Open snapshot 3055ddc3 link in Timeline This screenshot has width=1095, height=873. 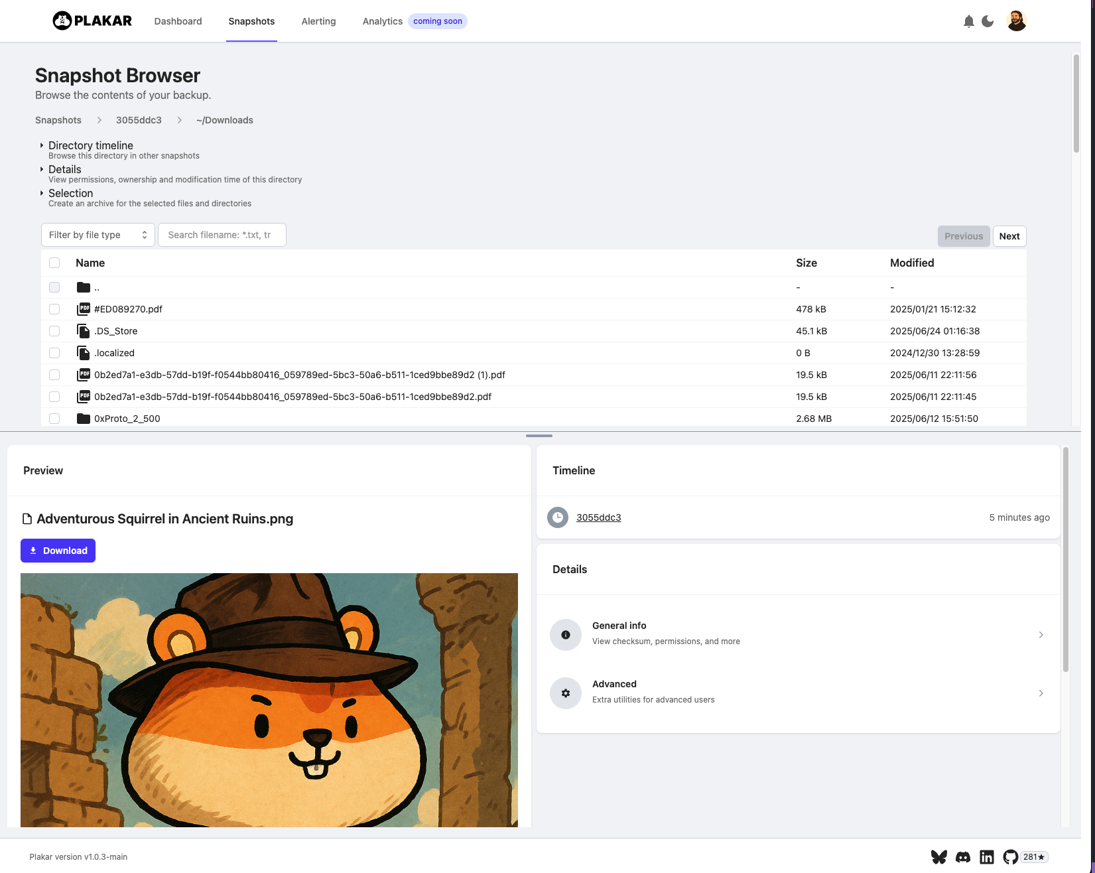tap(598, 517)
